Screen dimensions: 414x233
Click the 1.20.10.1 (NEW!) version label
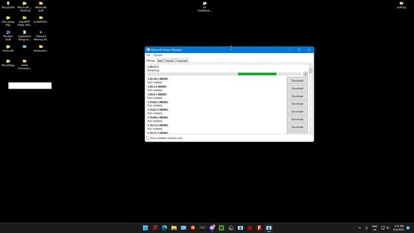pos(158,79)
